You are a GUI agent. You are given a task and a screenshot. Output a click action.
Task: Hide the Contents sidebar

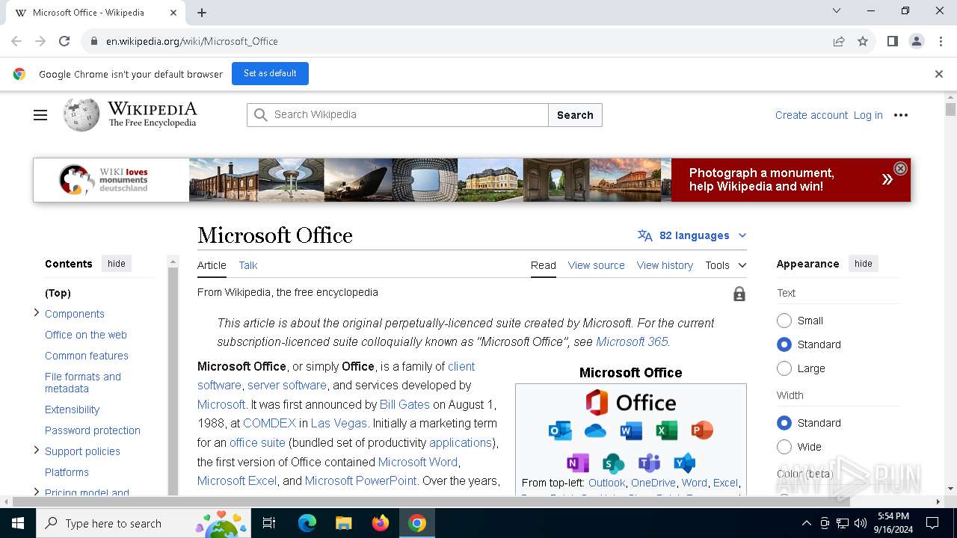coord(117,264)
